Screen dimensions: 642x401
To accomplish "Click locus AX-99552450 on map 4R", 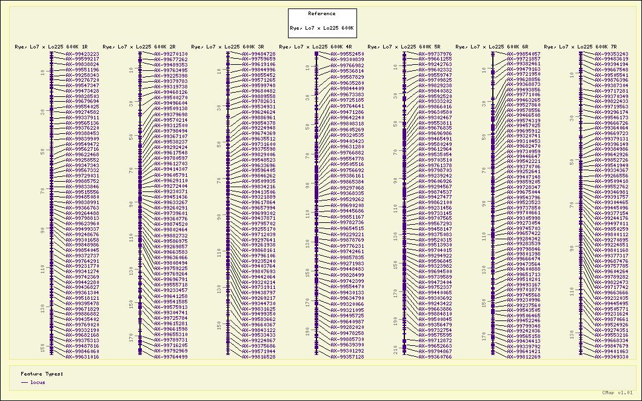I will point(347,55).
